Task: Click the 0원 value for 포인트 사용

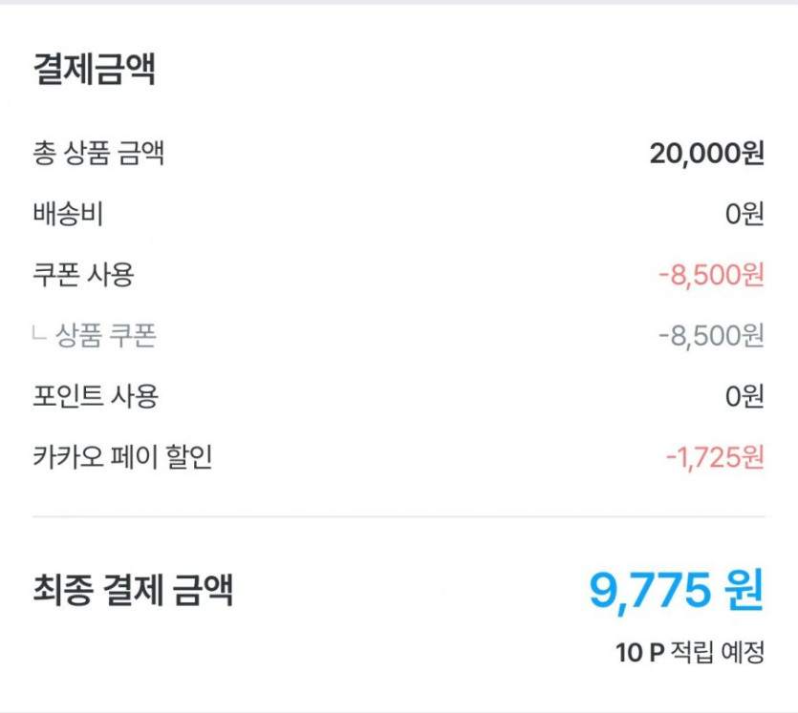Action: point(744,396)
